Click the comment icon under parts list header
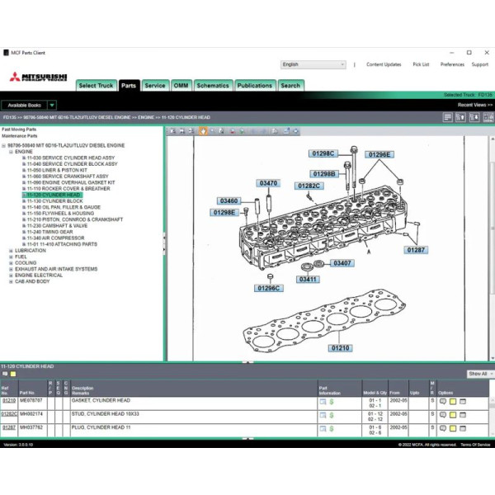The width and height of the screenshot is (495, 495). click(5, 374)
